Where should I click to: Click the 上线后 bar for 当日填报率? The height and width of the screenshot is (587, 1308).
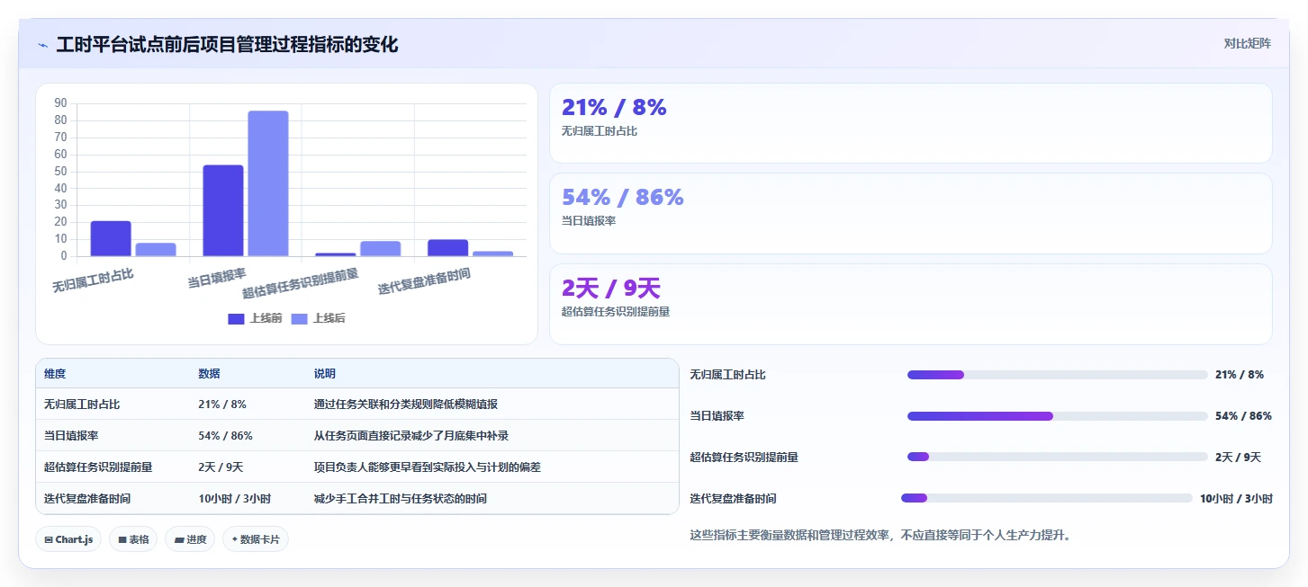click(268, 183)
